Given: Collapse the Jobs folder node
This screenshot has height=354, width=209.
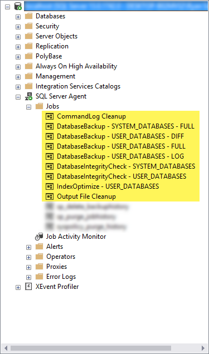Looking at the screenshot, I should [x=28, y=107].
